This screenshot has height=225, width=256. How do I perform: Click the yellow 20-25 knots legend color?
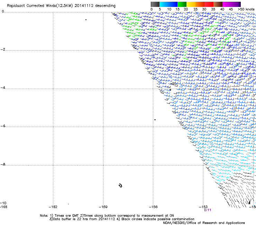(191, 4)
